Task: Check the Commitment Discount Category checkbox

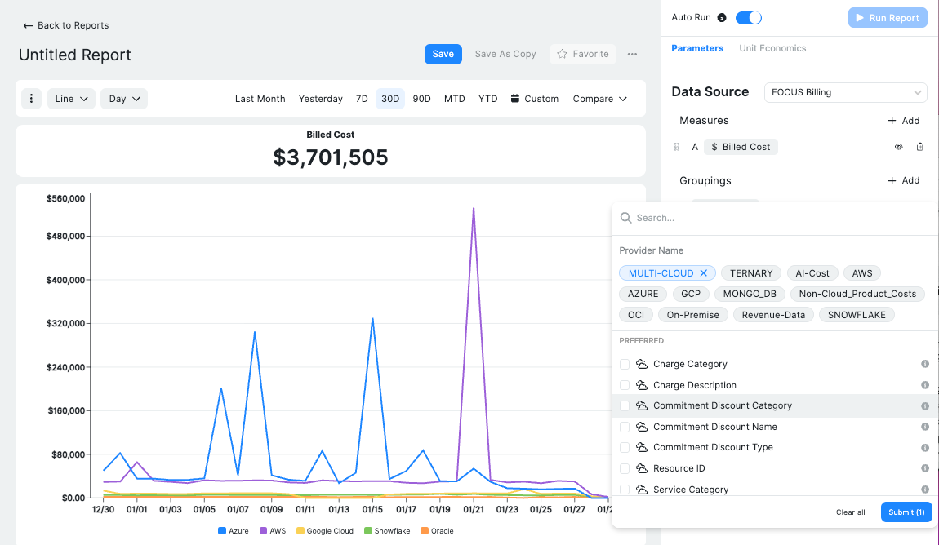Action: pos(625,405)
